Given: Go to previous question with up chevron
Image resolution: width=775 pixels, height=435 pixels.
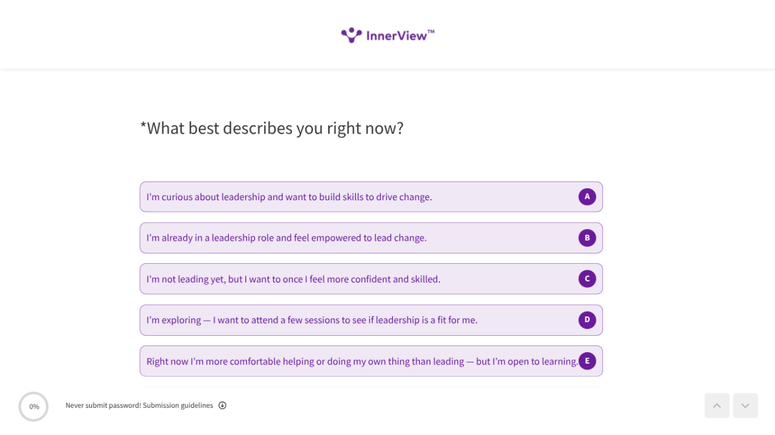Looking at the screenshot, I should (717, 405).
